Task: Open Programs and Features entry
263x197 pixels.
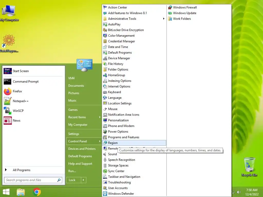Action: 134,137
